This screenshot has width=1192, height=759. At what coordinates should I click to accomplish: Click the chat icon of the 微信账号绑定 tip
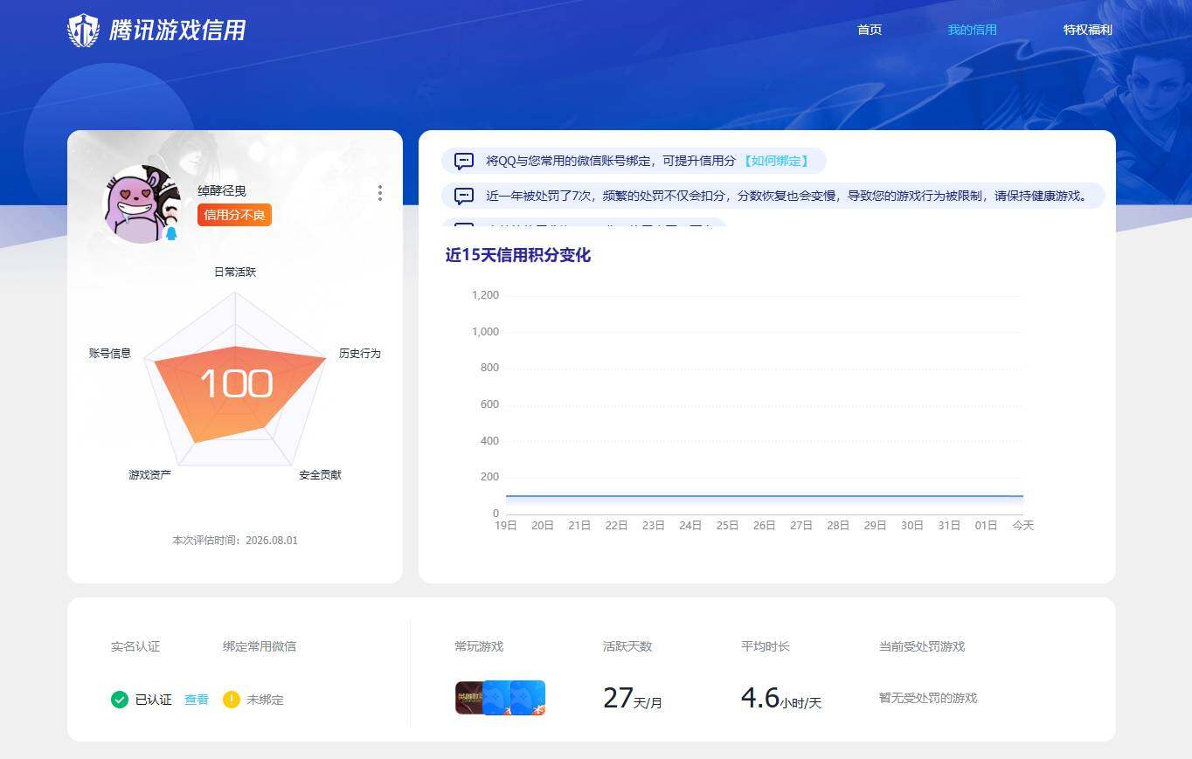click(x=464, y=162)
